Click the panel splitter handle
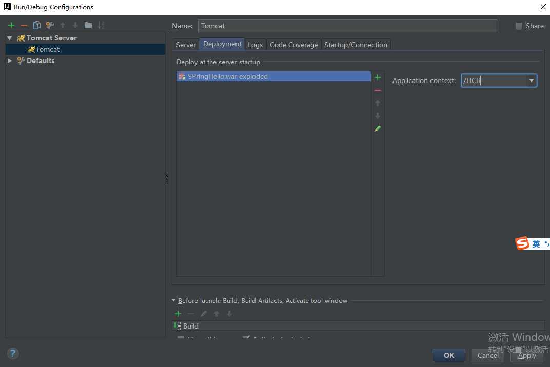Screen dimensions: 550x367 click(x=167, y=179)
